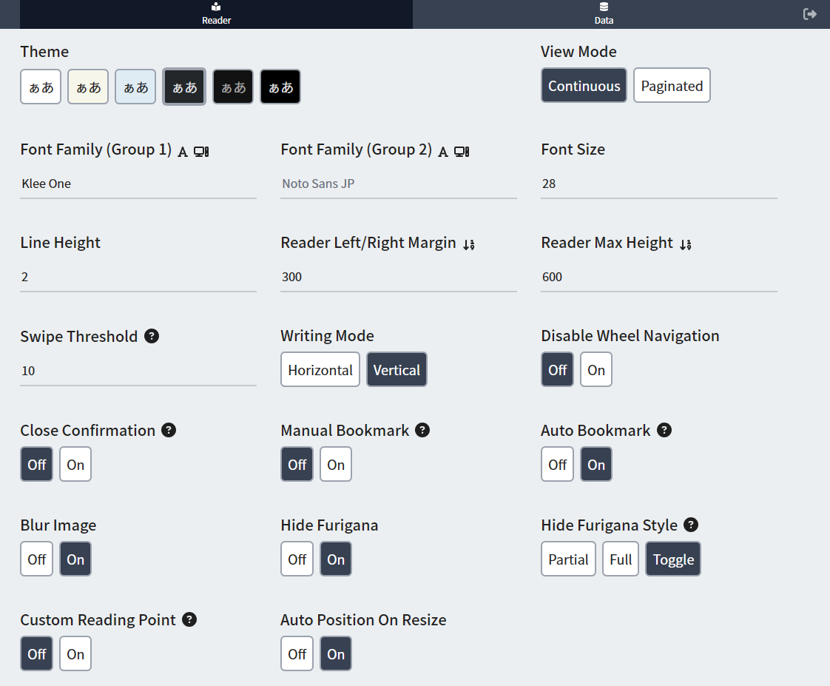Click the font icon beside Font Family (Group 2)
Viewport: 830px width, 686px height.
(x=443, y=151)
